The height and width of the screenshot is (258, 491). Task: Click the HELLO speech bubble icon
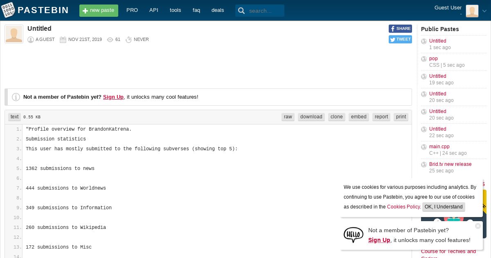point(354,235)
